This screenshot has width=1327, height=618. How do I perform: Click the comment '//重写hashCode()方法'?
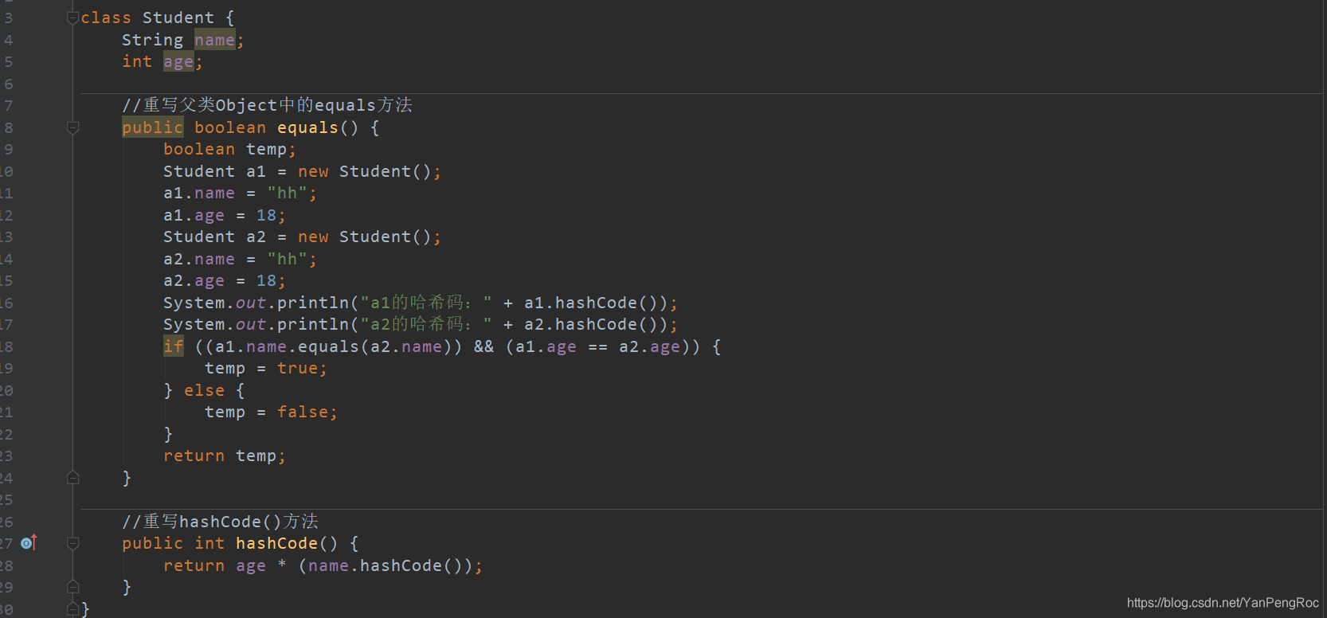[221, 522]
